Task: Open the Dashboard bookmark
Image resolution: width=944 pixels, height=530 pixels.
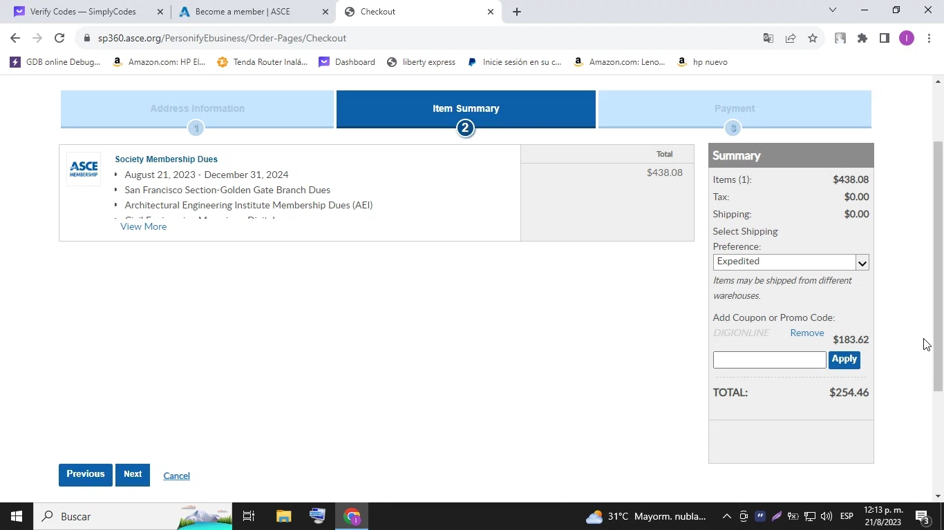Action: point(347,62)
